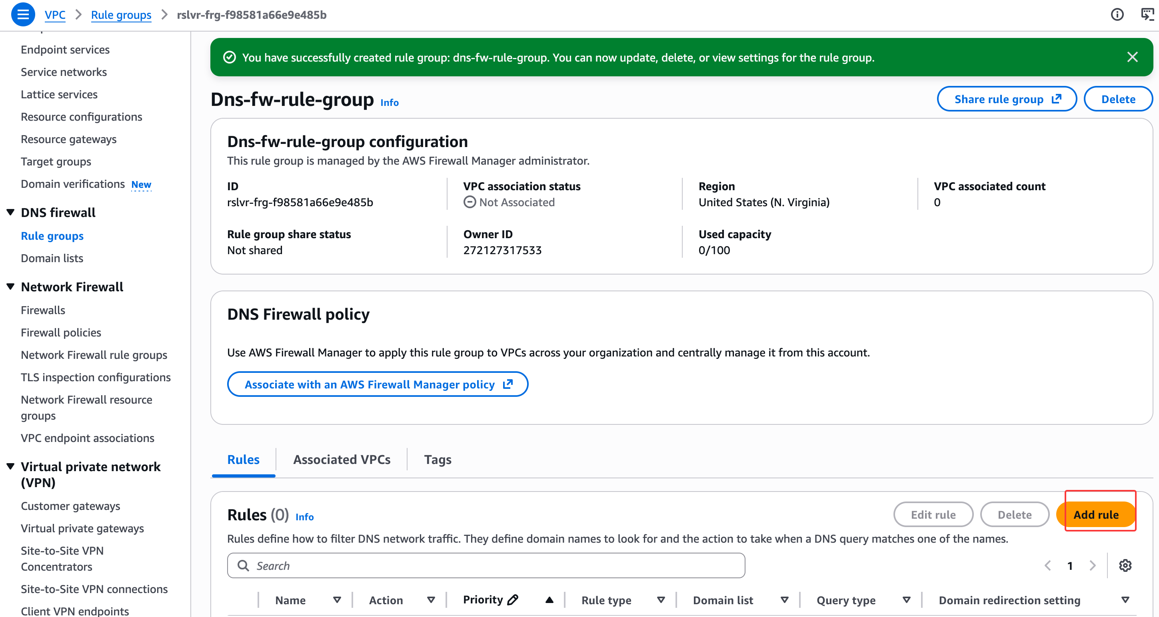
Task: Open Share rule group external link
Action: [1007, 99]
